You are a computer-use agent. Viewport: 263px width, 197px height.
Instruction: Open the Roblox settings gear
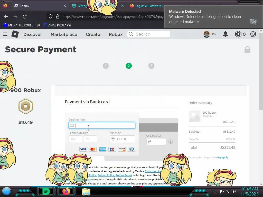[x=253, y=34]
